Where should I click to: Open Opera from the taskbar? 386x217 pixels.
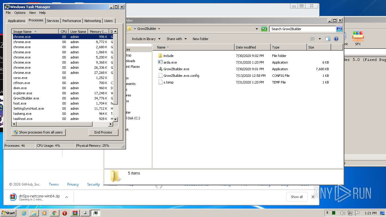coord(65,213)
